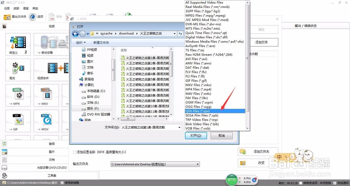This screenshot has width=350, height=186.
Task: Refresh folder button in address bar
Action: pyautogui.click(x=180, y=34)
